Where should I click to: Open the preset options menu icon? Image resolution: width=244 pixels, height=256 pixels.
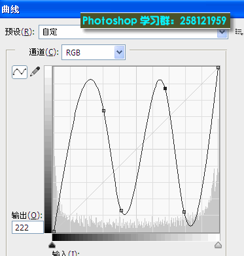239,32
